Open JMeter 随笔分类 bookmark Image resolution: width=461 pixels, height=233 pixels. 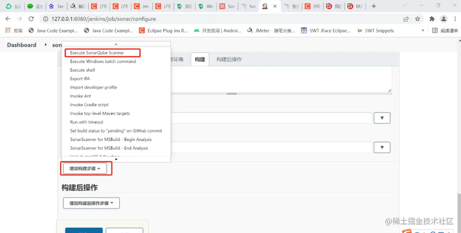pos(271,31)
